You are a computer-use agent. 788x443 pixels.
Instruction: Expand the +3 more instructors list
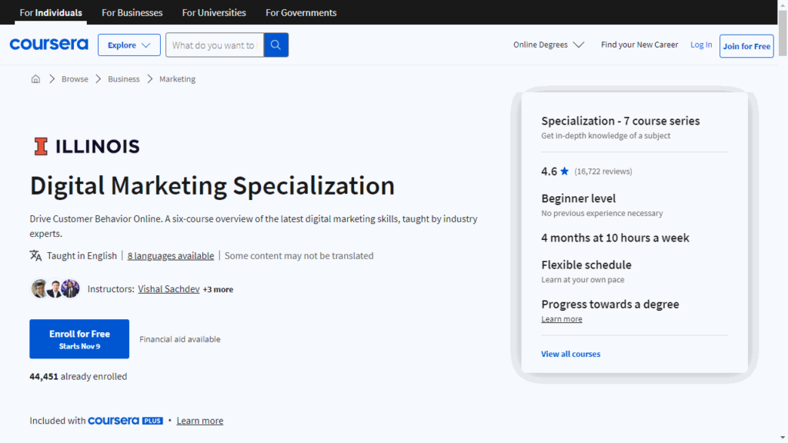[x=218, y=289]
